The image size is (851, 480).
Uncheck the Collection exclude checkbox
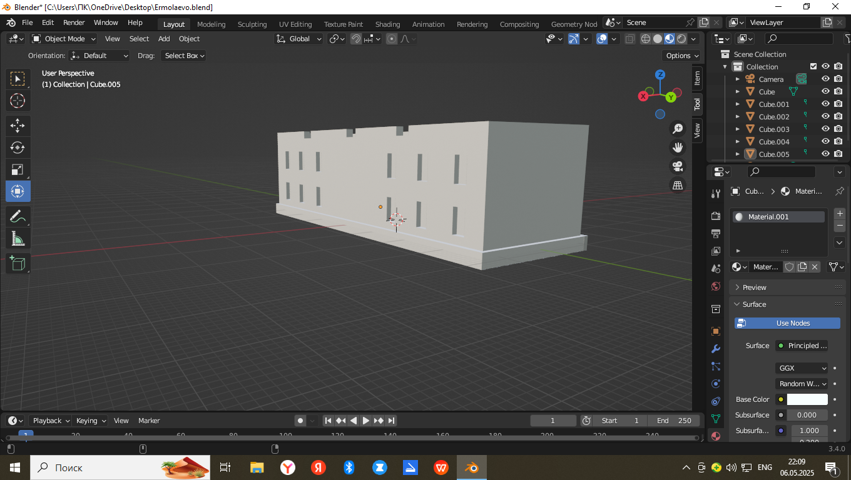[813, 66]
